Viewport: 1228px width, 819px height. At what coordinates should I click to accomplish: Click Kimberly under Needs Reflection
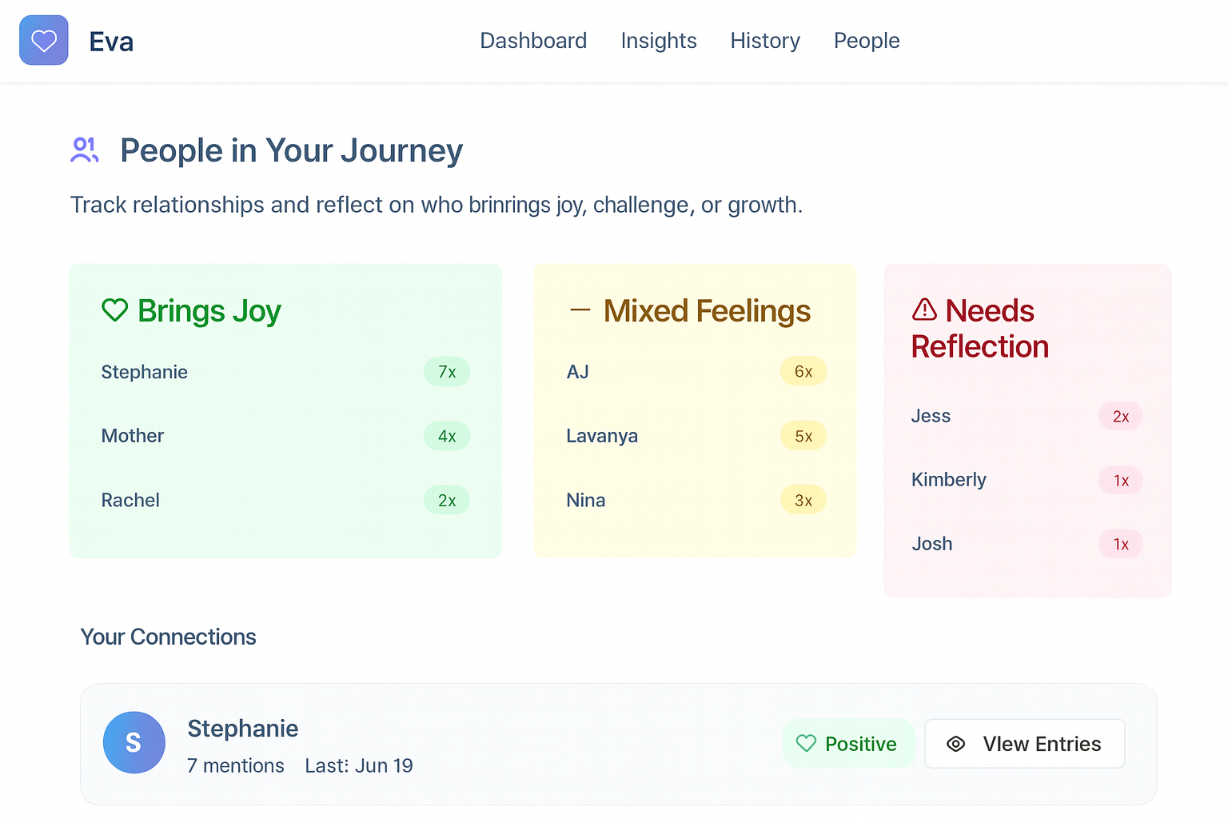coord(949,480)
